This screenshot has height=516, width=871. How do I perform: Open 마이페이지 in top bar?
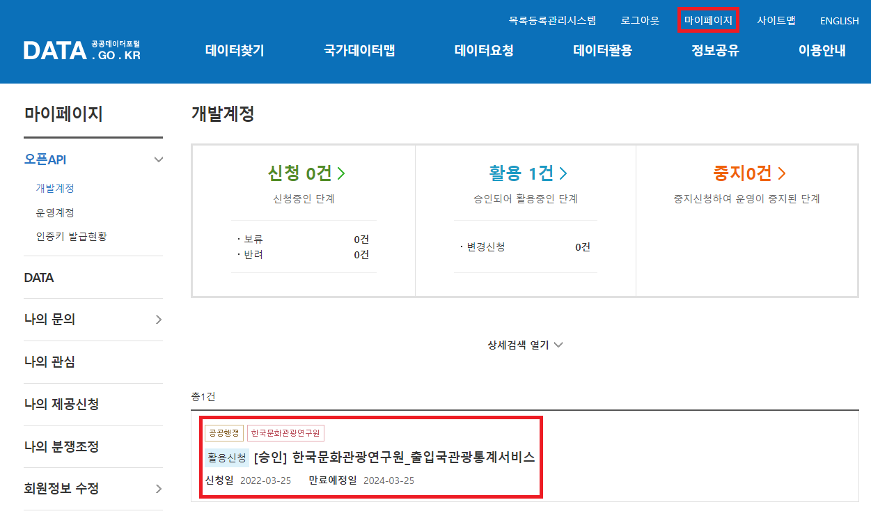(x=708, y=20)
